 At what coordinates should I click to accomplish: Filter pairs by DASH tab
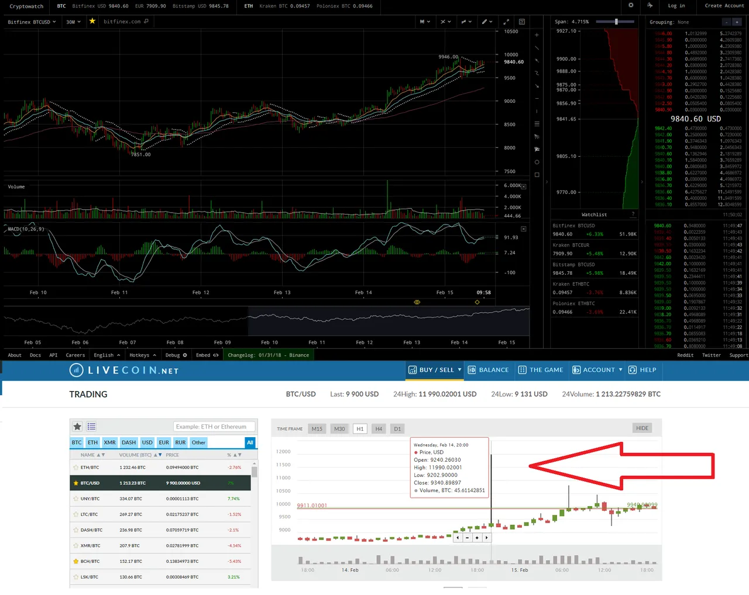[x=129, y=442]
